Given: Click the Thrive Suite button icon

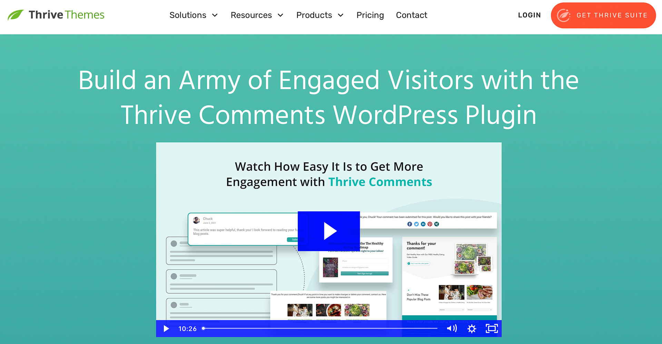Looking at the screenshot, I should pos(564,15).
